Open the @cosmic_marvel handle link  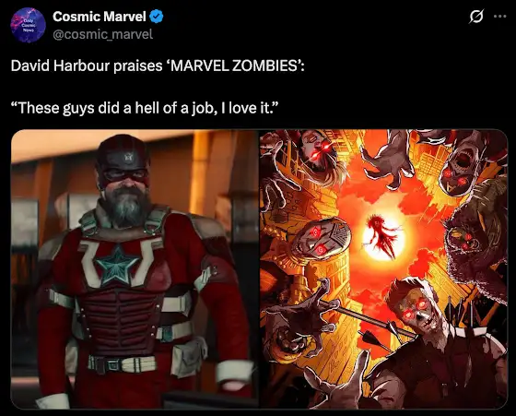(x=102, y=34)
